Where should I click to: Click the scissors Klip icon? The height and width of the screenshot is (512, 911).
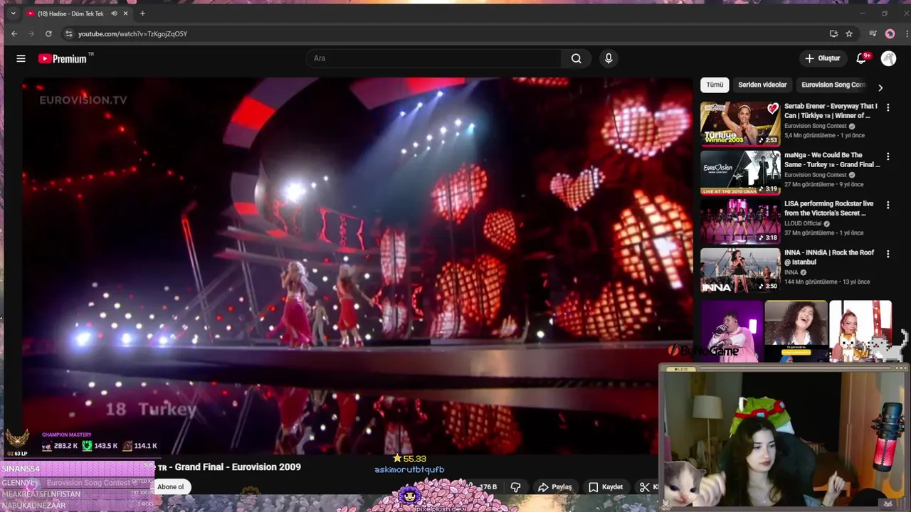(644, 487)
